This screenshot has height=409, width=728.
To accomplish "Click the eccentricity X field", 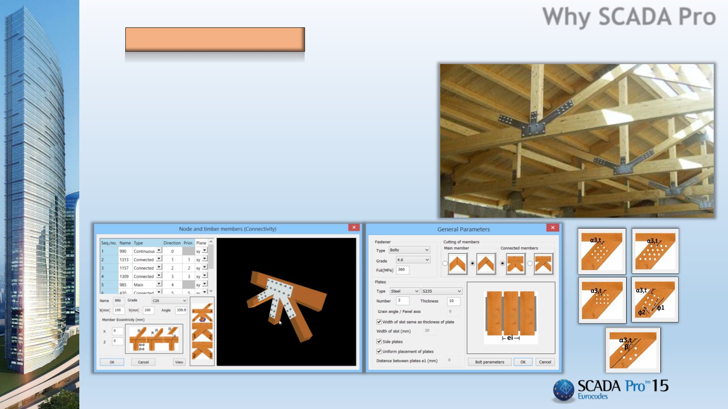I will [x=117, y=331].
